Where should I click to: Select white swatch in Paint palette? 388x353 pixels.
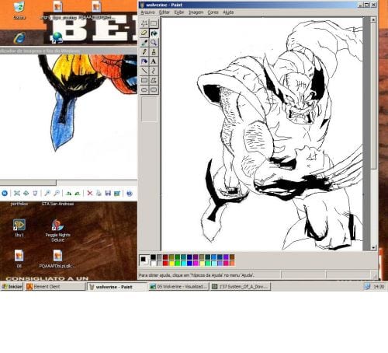153,264
